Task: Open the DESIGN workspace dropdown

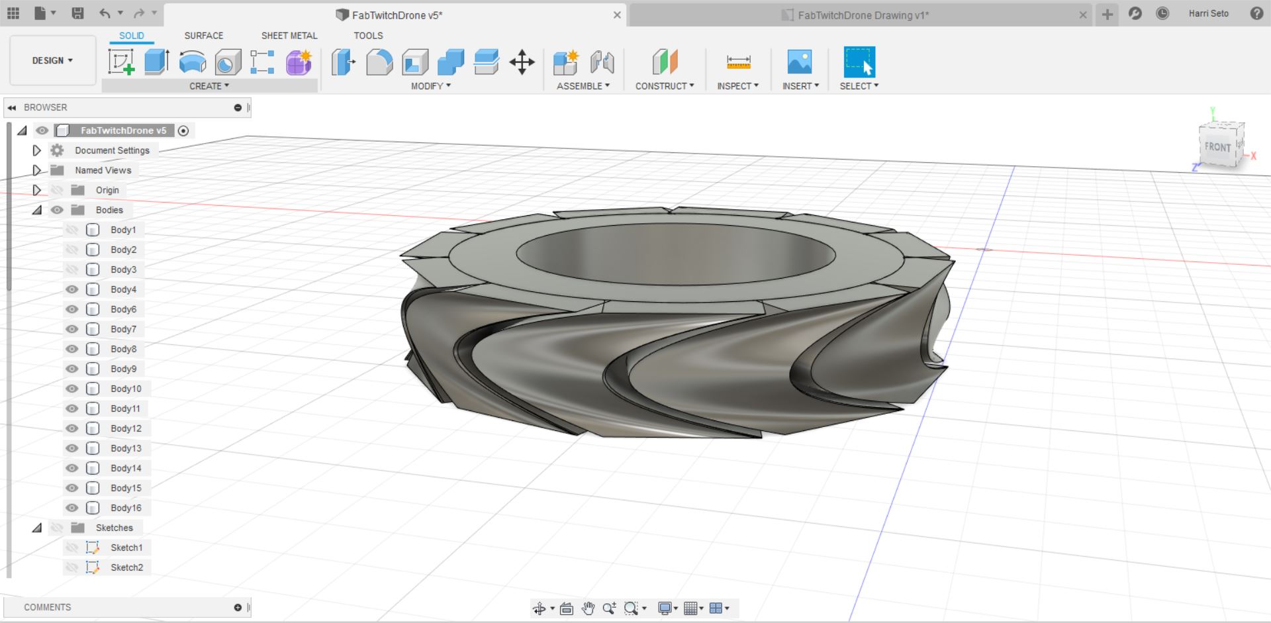Action: 52,60
